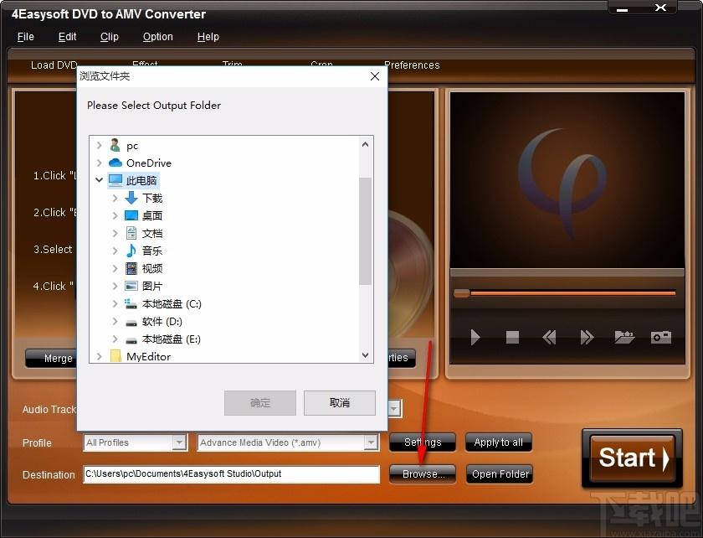Image resolution: width=703 pixels, height=538 pixels.
Task: Open the snapshot folder icon
Action: pos(624,337)
